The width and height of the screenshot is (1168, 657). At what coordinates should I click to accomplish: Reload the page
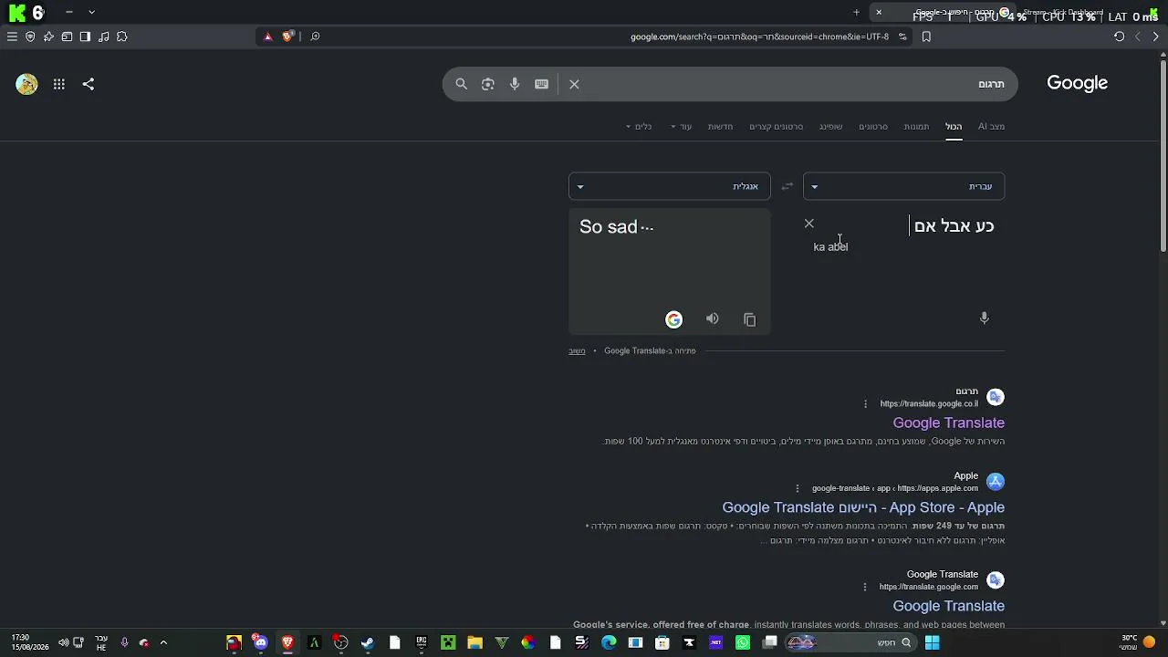[x=1119, y=36]
